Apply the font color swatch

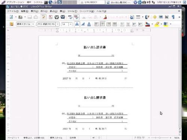point(148,24)
